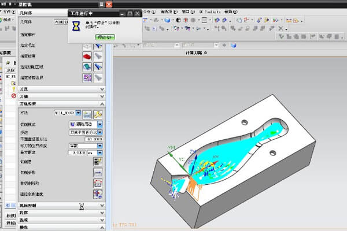Click the 平面直径百分比 value input field
Viewport: 347px width, 231px height.
[x=93, y=139]
